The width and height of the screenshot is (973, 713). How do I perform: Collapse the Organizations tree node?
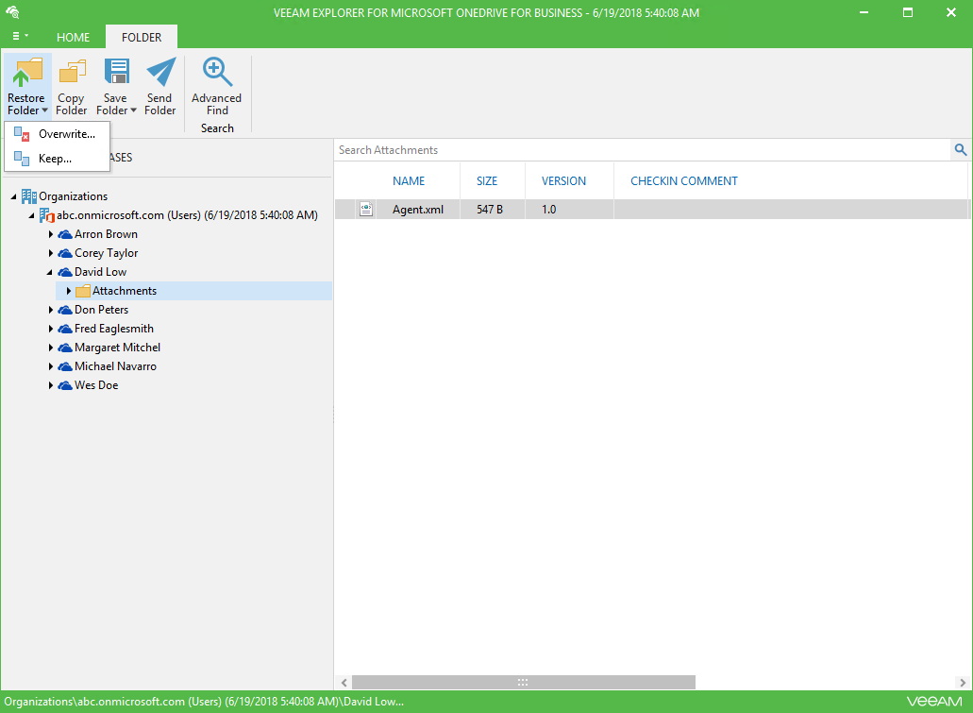point(13,196)
